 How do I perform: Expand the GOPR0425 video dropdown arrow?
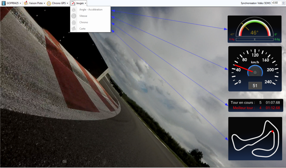[x=20, y=3]
